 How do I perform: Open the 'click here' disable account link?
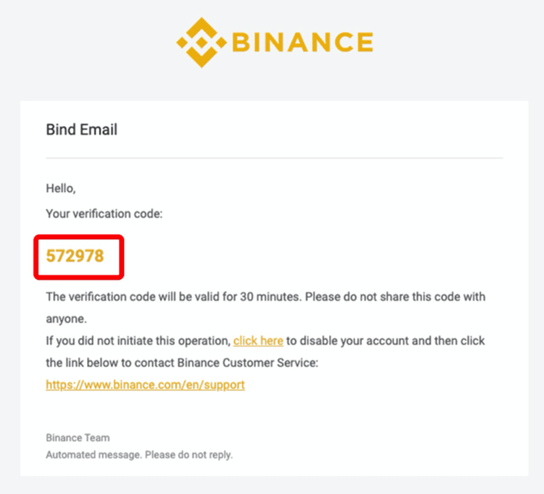coord(258,341)
